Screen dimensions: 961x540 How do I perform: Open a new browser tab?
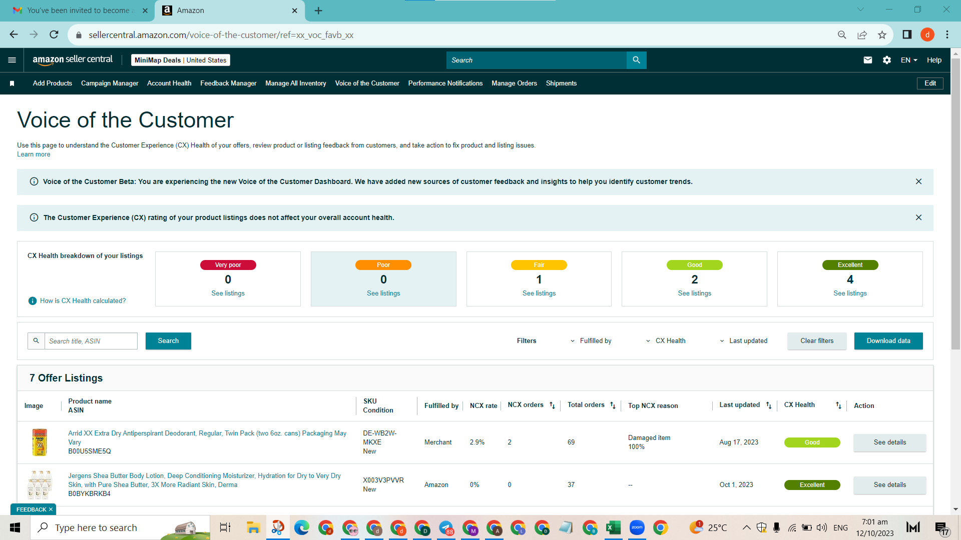coord(318,10)
